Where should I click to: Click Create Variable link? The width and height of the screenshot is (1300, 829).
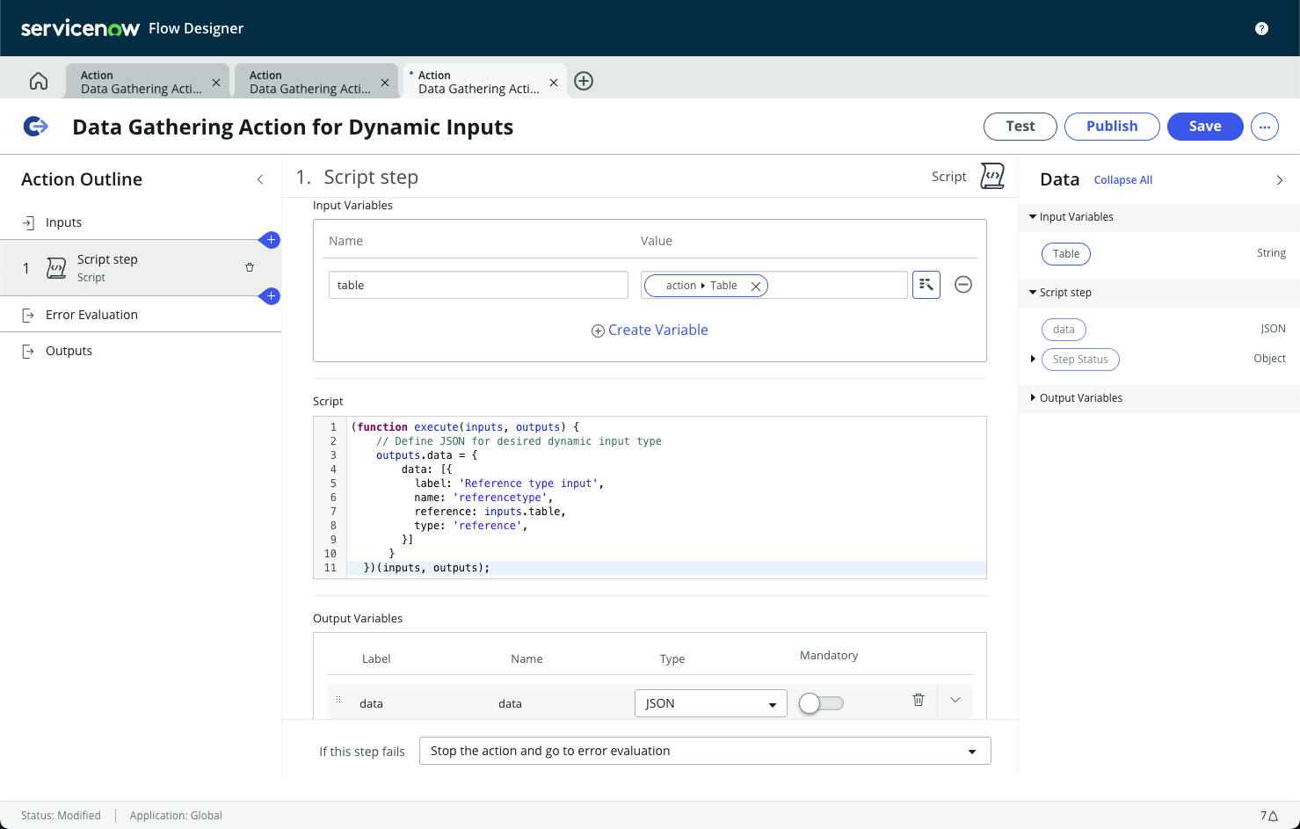(650, 331)
